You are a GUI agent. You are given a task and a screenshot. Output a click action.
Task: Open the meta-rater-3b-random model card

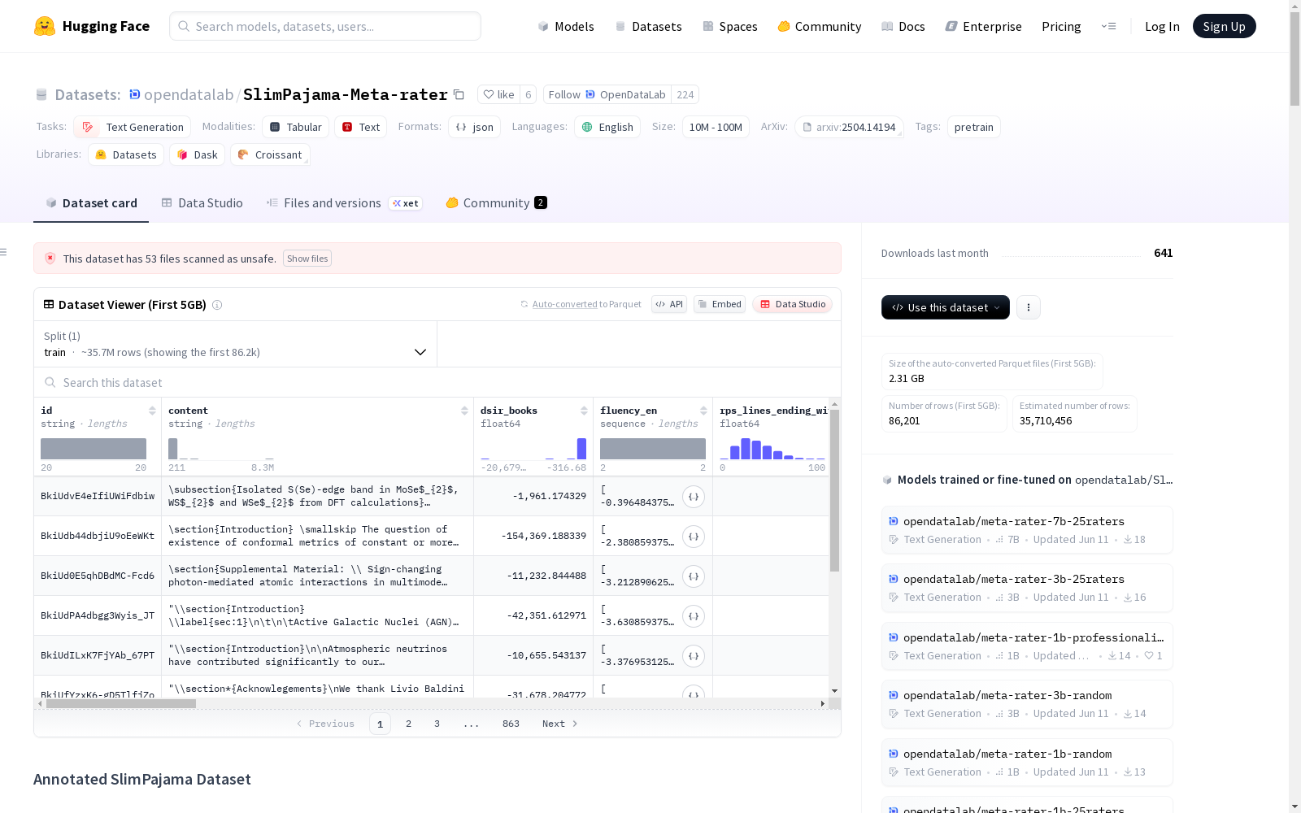pyautogui.click(x=1026, y=704)
